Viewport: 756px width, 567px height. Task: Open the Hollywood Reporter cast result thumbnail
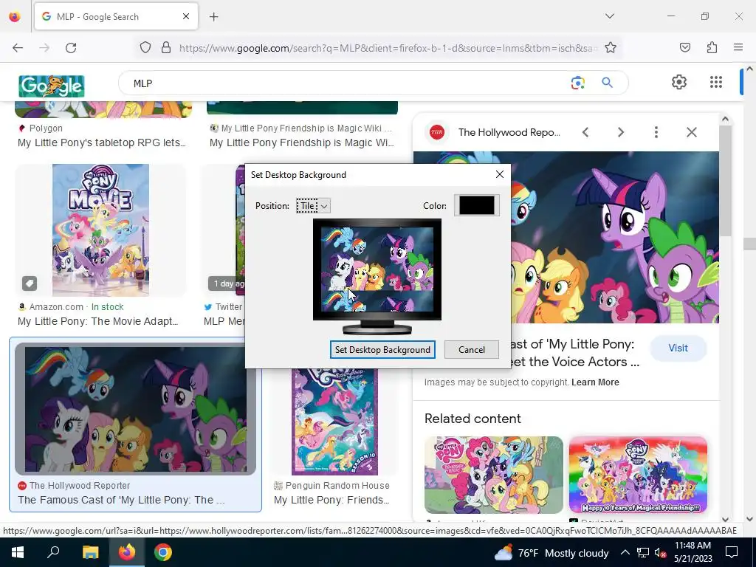click(x=136, y=409)
